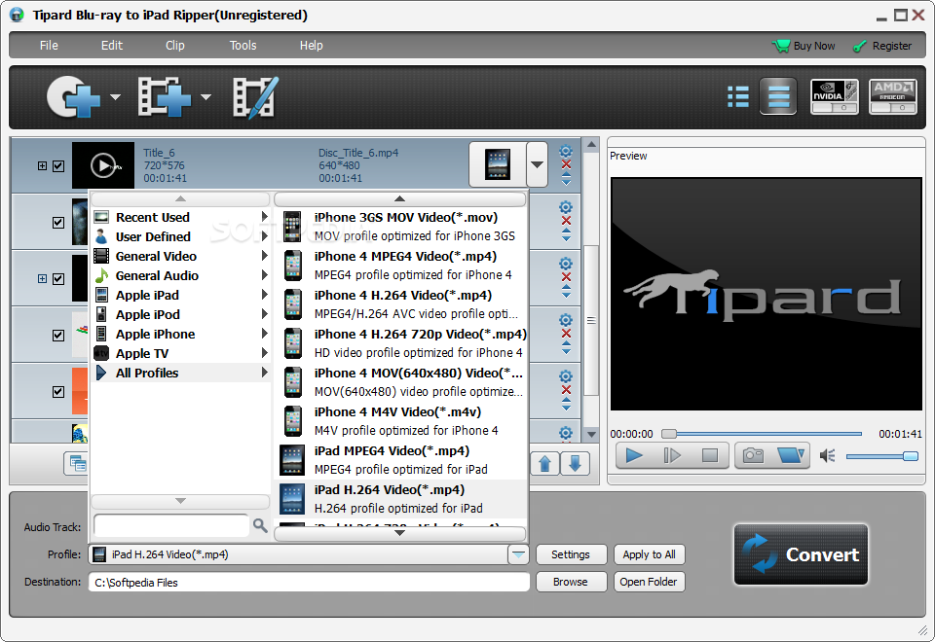
Task: Click the Destination path field
Action: coord(309,582)
